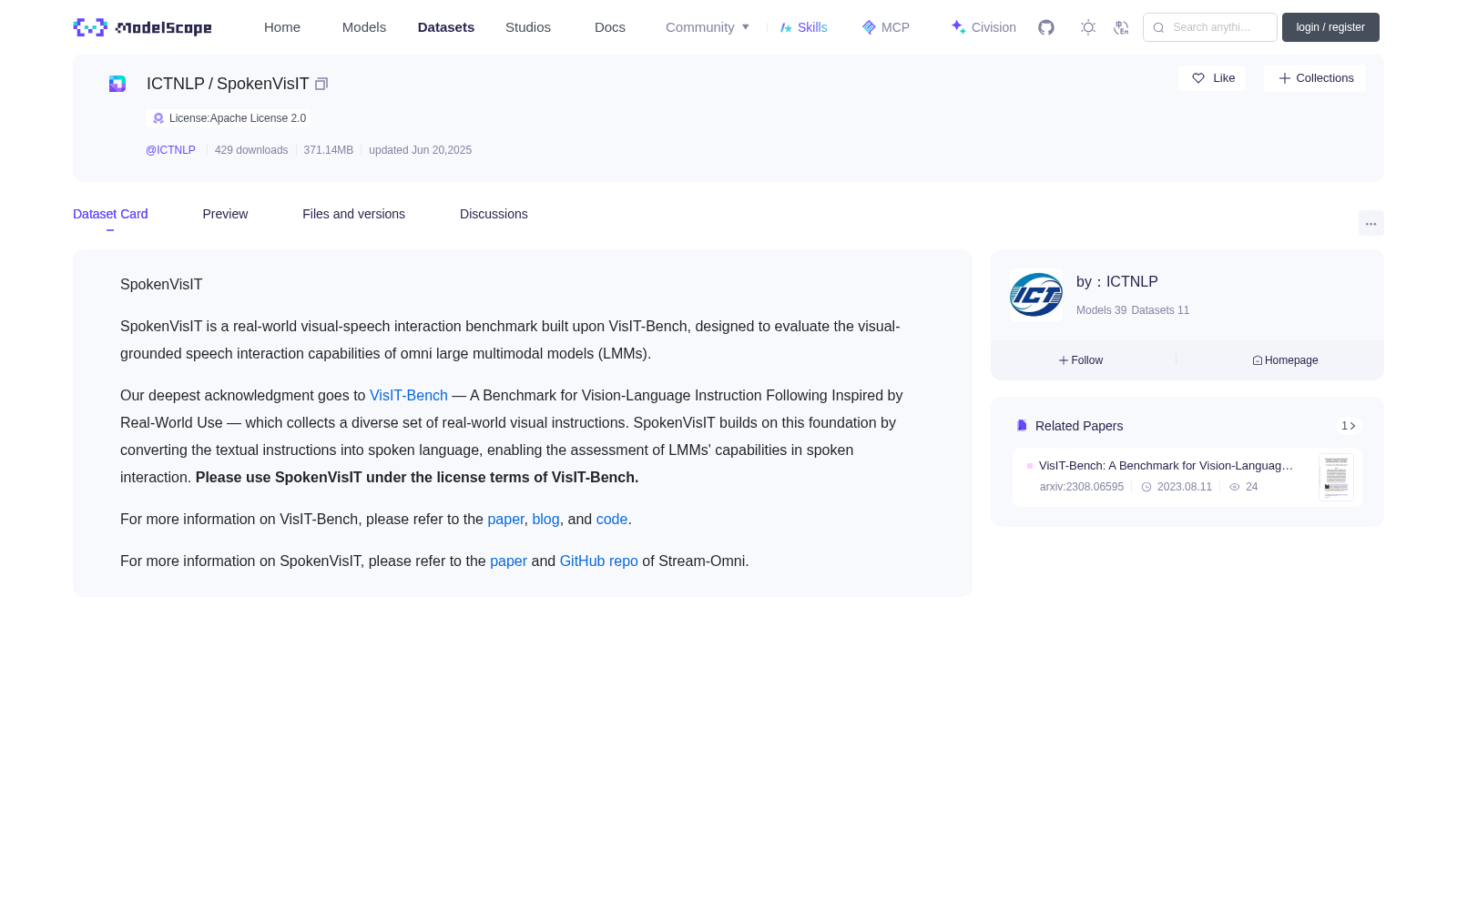Focus the search anything input field
The height and width of the screenshot is (910, 1457).
[x=1210, y=27]
